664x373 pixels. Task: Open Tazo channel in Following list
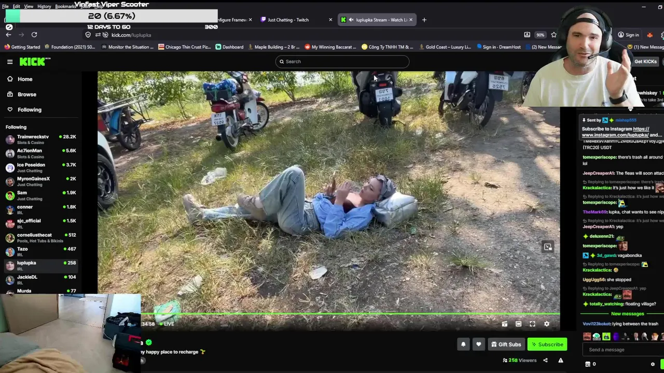[x=41, y=251]
